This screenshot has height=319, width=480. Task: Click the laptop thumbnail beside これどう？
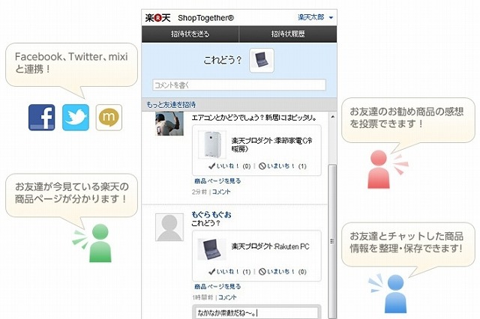[262, 60]
